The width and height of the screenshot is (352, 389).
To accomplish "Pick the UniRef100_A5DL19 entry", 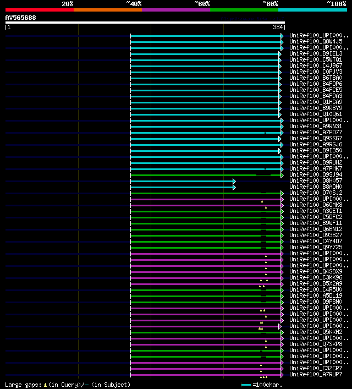I will tap(316, 295).
